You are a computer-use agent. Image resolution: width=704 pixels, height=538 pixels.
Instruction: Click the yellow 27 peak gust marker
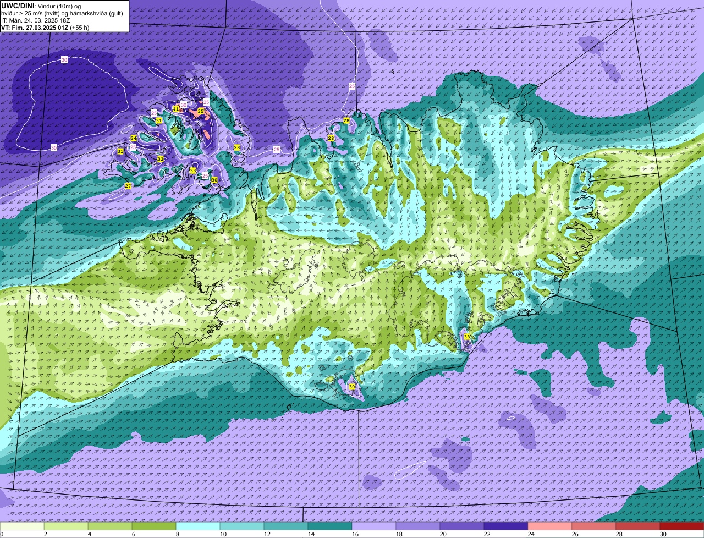(128, 186)
